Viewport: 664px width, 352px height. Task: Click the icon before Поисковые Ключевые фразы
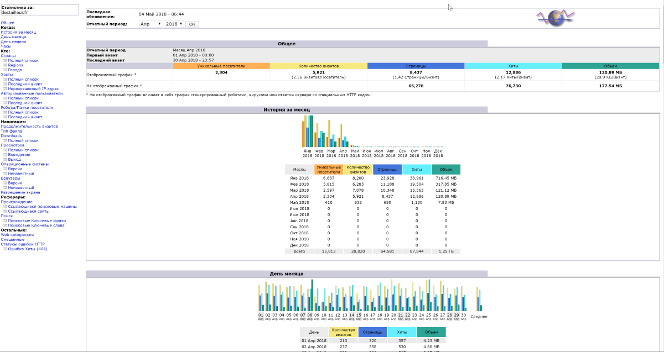click(5, 220)
